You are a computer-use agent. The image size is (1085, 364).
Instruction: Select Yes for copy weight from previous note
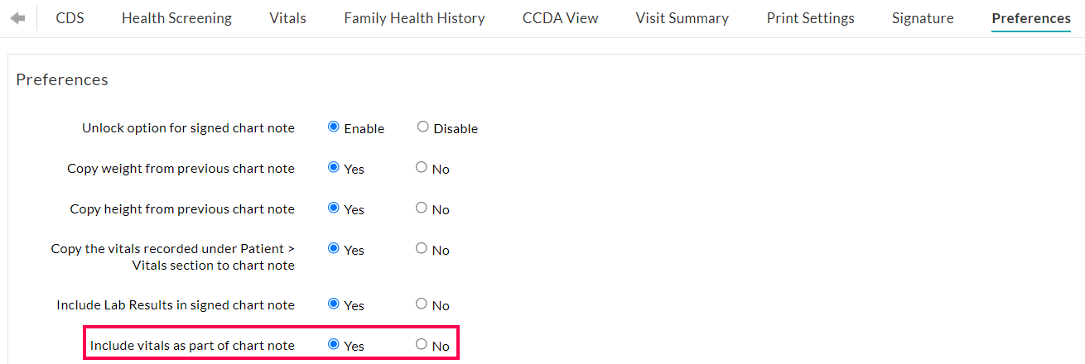pyautogui.click(x=334, y=167)
